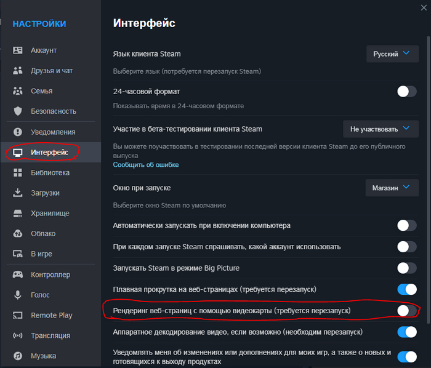Click the report a bug (Сообщить об ошибке) link
The width and height of the screenshot is (431, 368).
146,165
